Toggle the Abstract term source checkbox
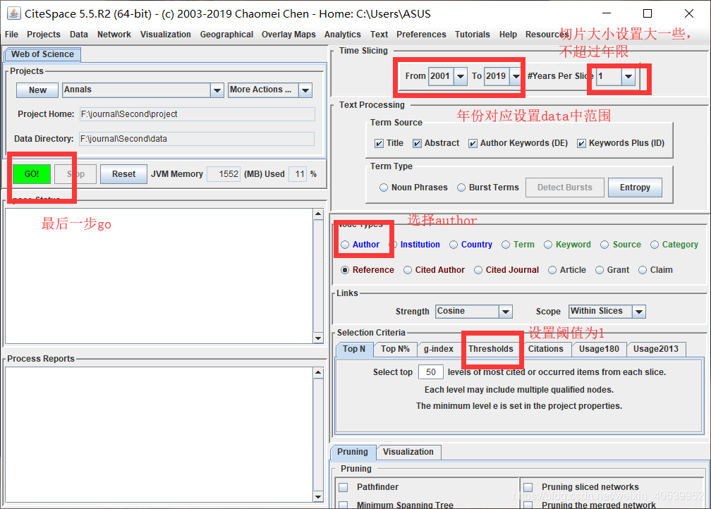Screen dimensions: 711x509 click(x=417, y=143)
